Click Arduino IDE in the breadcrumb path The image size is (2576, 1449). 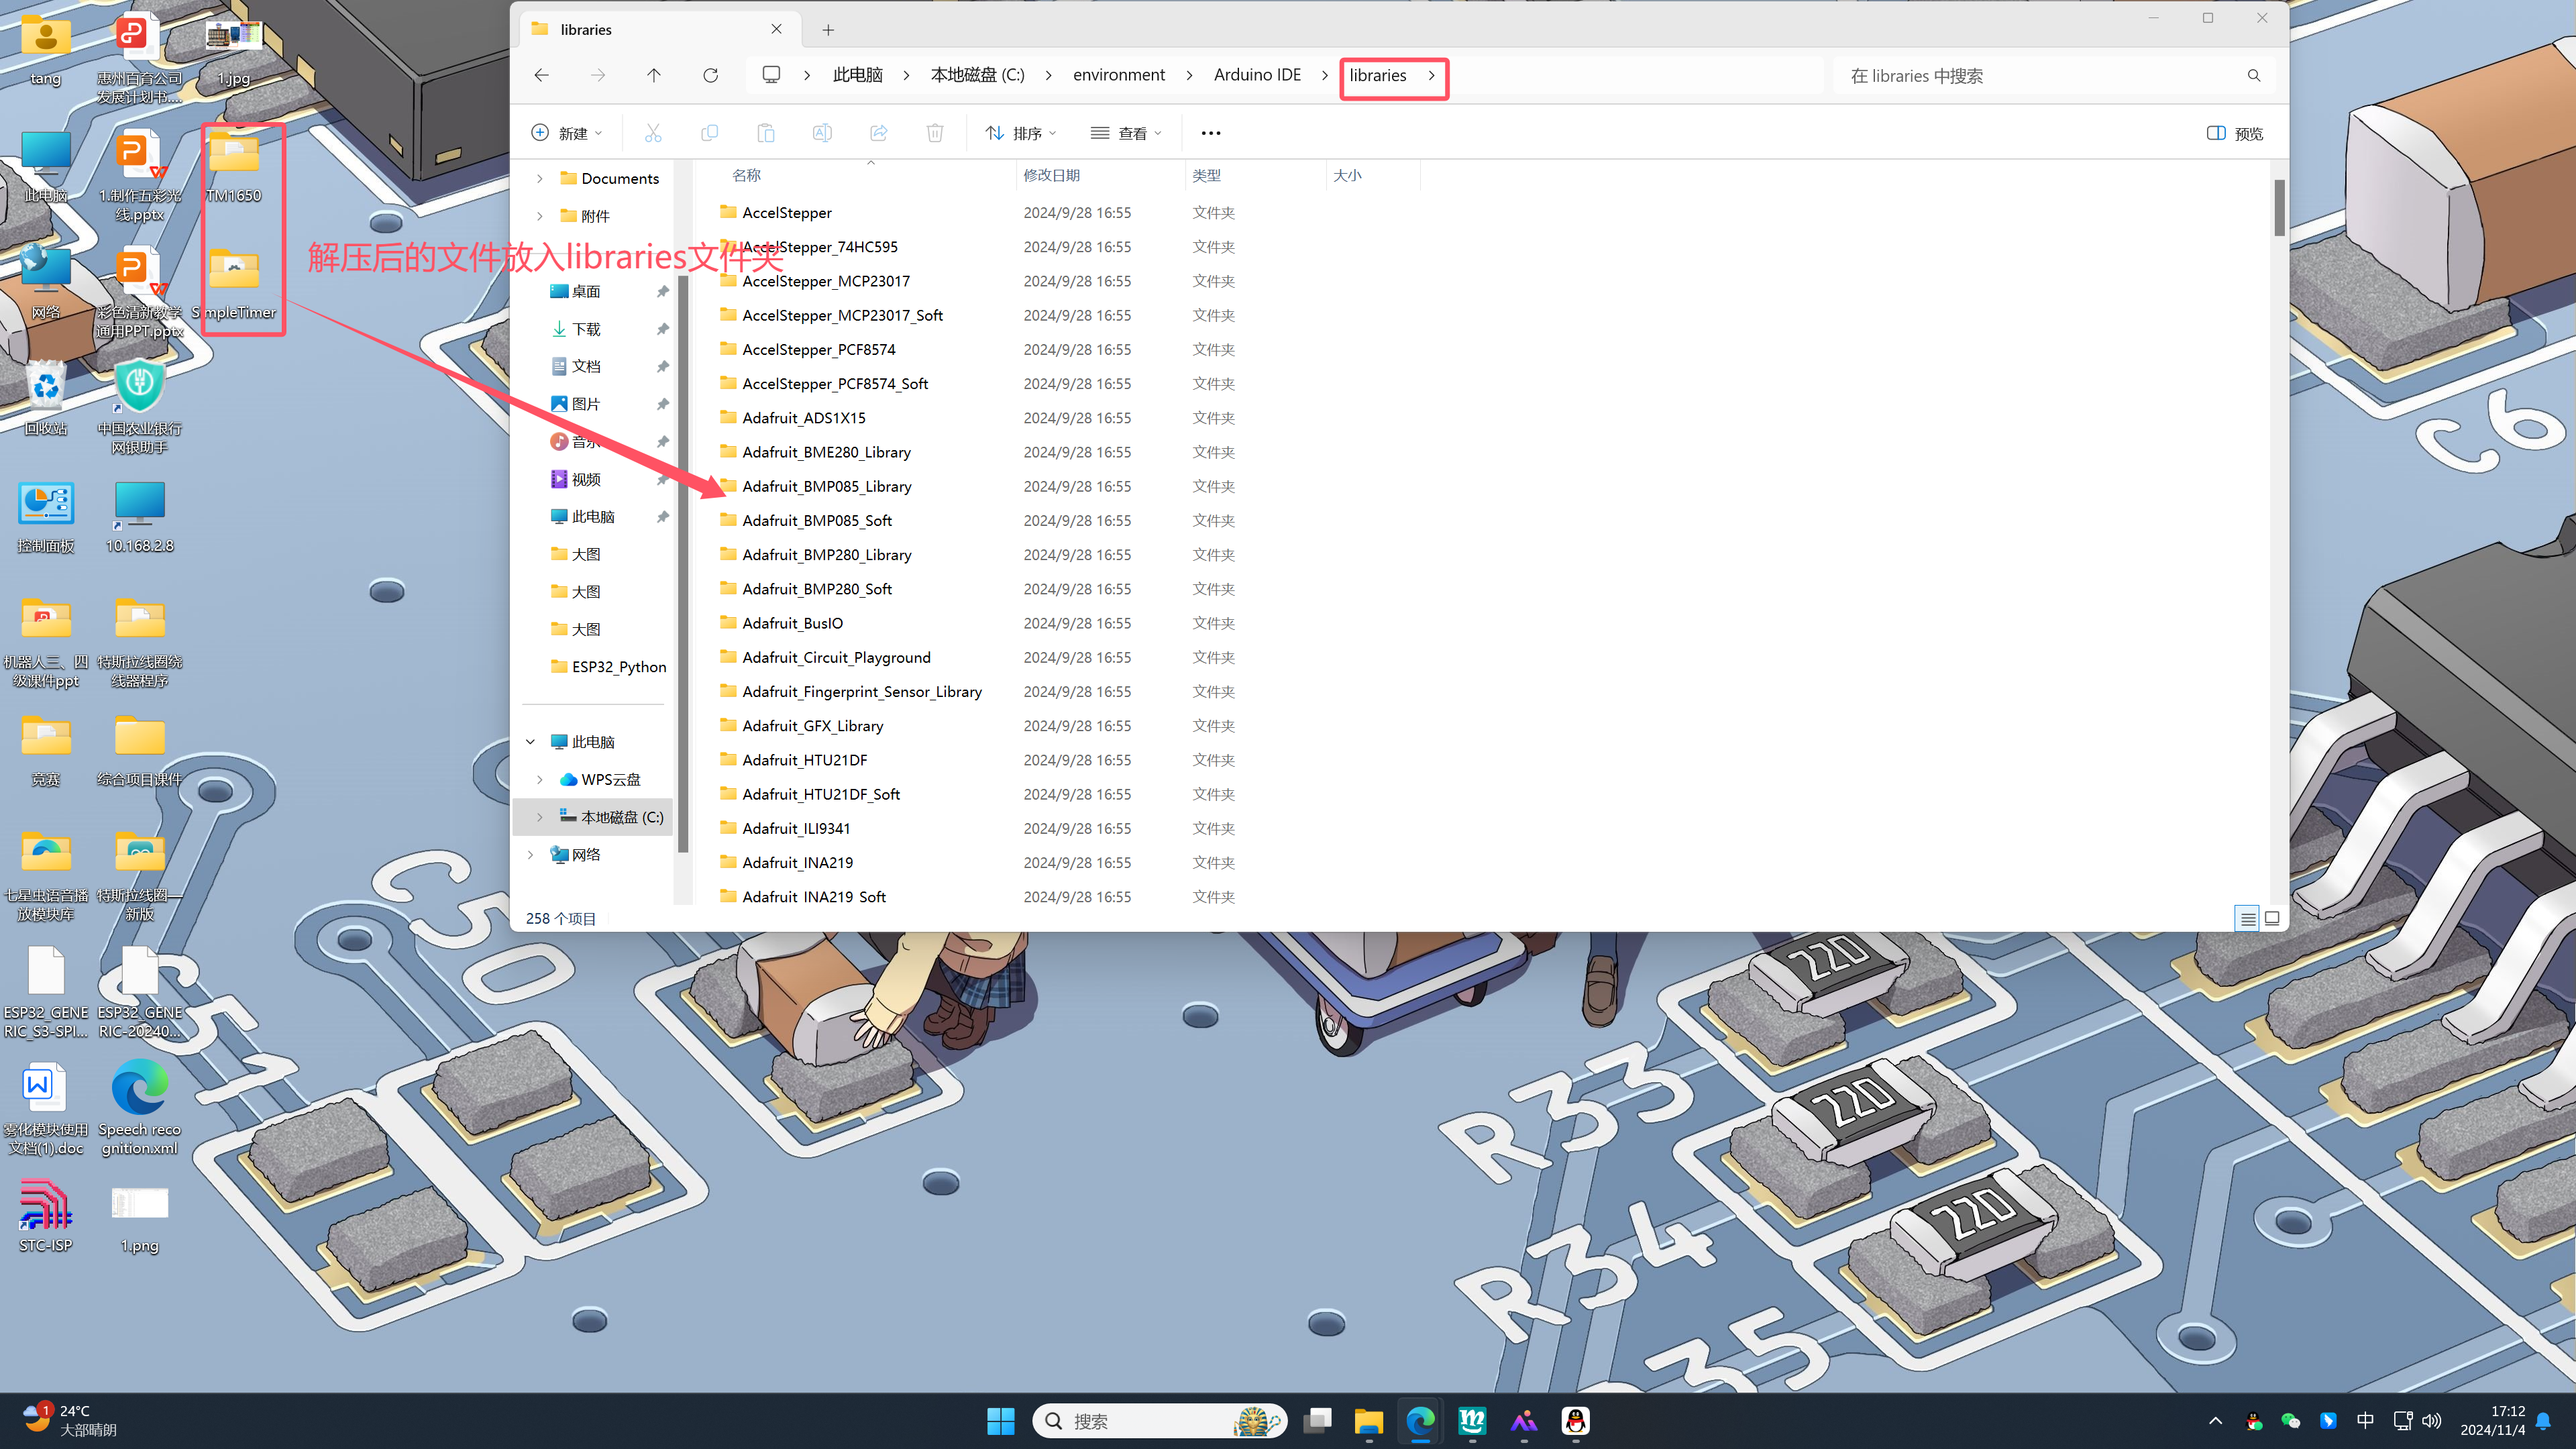click(x=1257, y=75)
